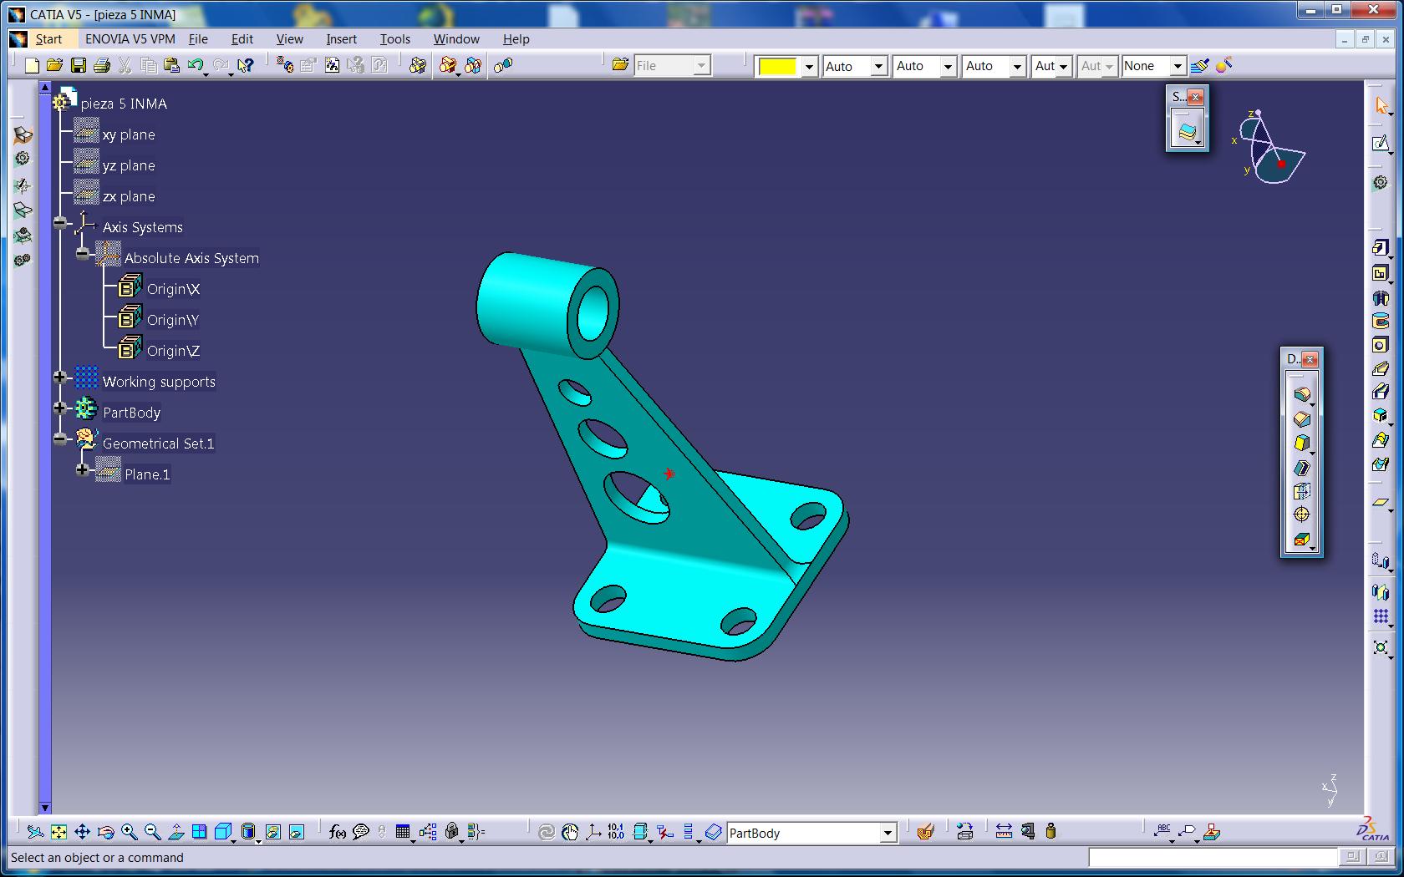
Task: Select the Pad tool in the right toolbar
Action: point(1380,248)
